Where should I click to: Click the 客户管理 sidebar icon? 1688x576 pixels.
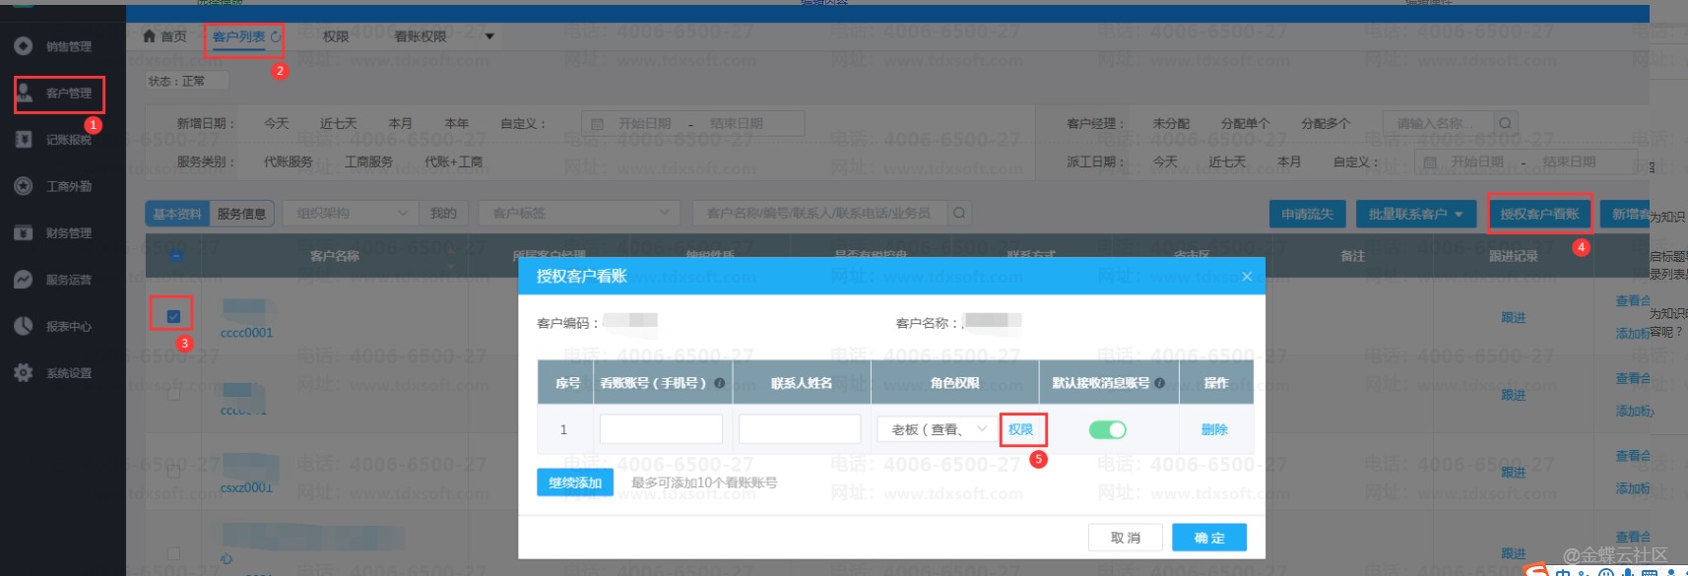(x=25, y=93)
